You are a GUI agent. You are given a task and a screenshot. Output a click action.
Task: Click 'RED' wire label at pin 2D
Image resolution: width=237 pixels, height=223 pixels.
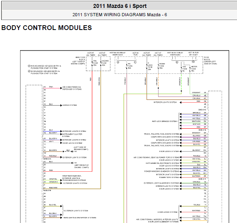51,171
